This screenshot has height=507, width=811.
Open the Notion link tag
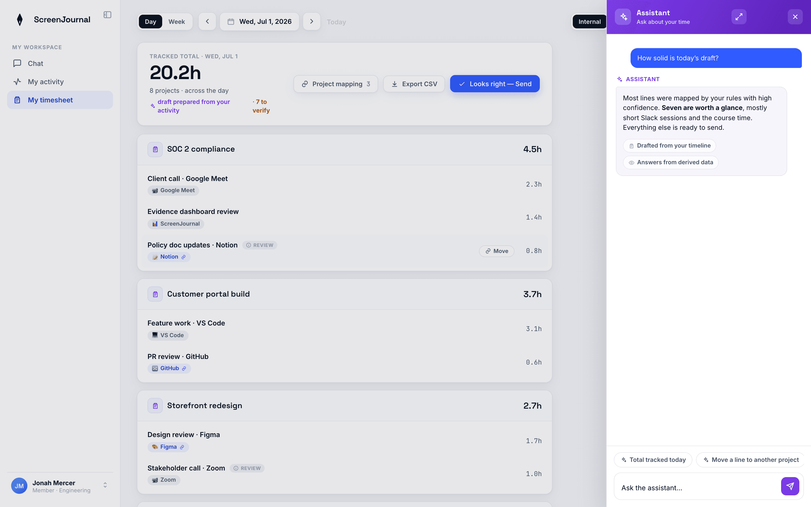[x=169, y=257]
